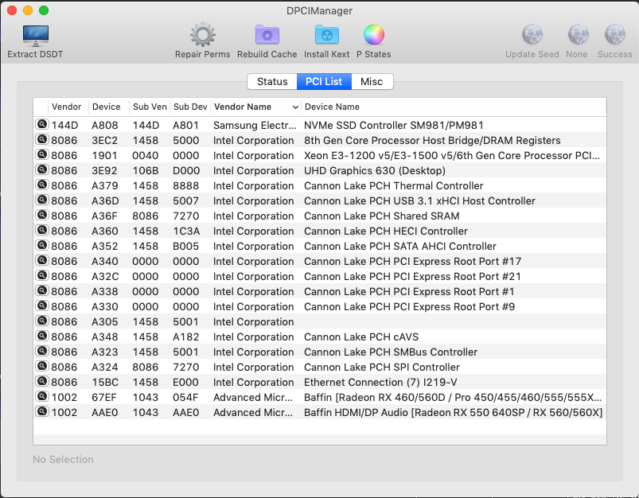Select the PCI List tab
The width and height of the screenshot is (639, 498).
point(324,81)
